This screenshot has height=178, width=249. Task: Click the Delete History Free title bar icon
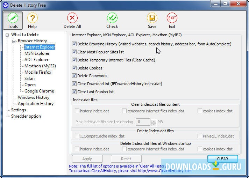click(5, 5)
